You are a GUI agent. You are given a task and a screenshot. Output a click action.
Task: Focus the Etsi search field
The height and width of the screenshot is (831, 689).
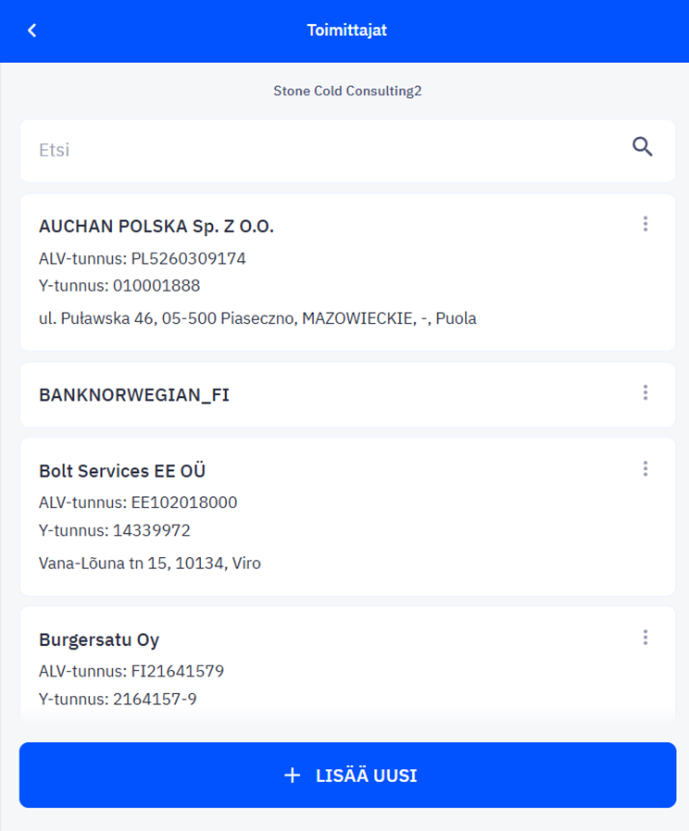(329, 151)
